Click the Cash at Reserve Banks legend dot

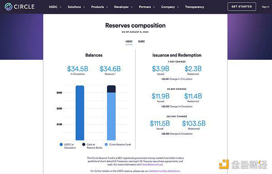coord(83,145)
